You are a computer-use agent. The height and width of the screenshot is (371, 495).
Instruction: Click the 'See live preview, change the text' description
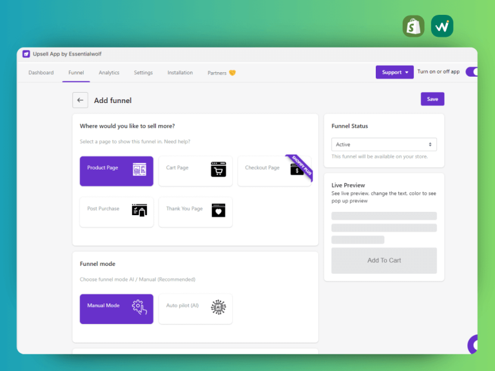pyautogui.click(x=383, y=197)
